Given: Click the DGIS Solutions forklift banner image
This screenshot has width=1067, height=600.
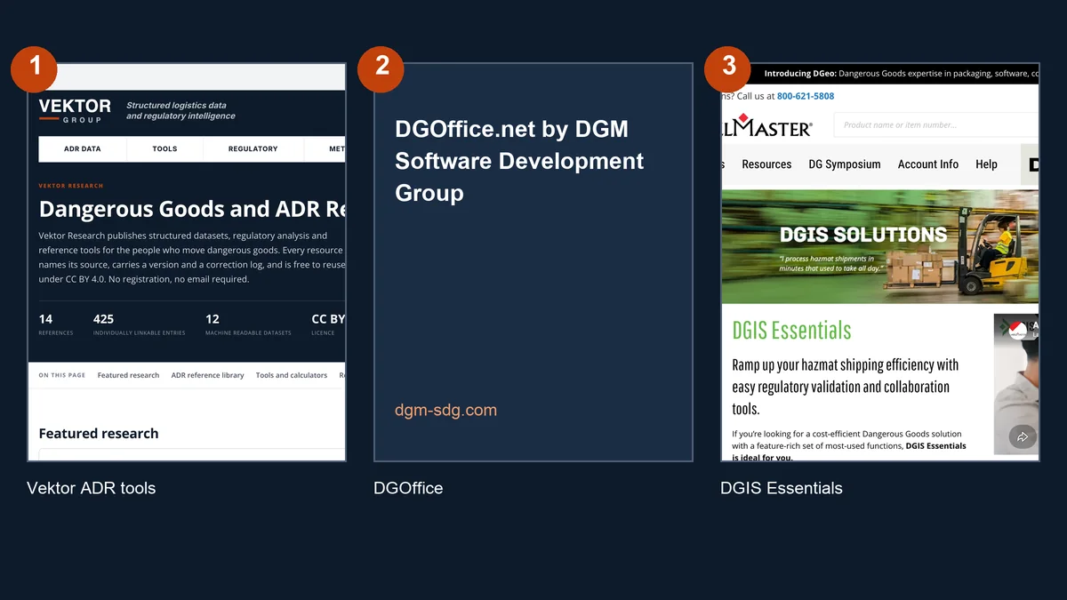Looking at the screenshot, I should tap(879, 246).
